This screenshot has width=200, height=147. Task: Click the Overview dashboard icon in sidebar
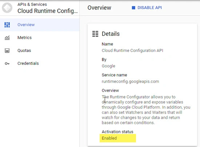(7, 25)
